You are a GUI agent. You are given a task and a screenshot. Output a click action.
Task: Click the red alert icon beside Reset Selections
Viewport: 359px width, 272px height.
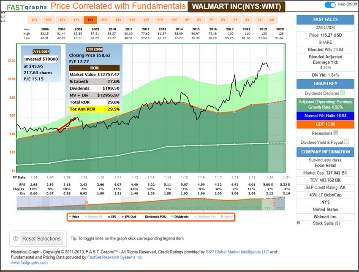[x=16, y=239]
